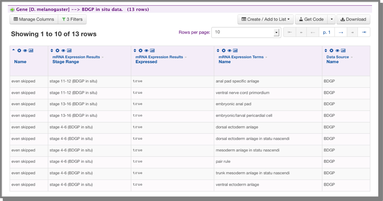Sort by Data Source Name column
The width and height of the screenshot is (383, 201).
(x=325, y=50)
